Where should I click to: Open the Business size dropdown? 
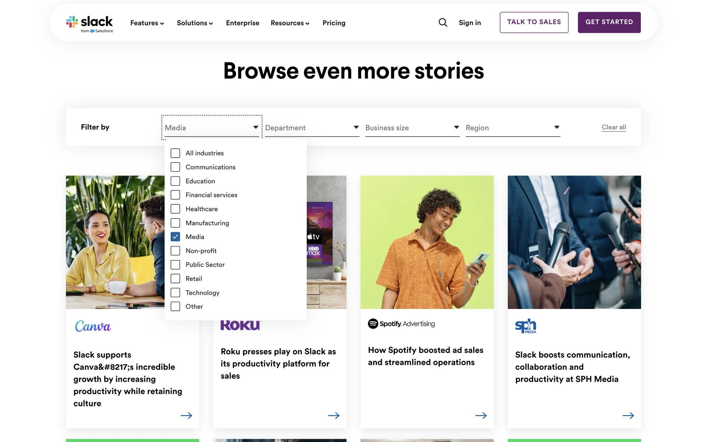412,128
